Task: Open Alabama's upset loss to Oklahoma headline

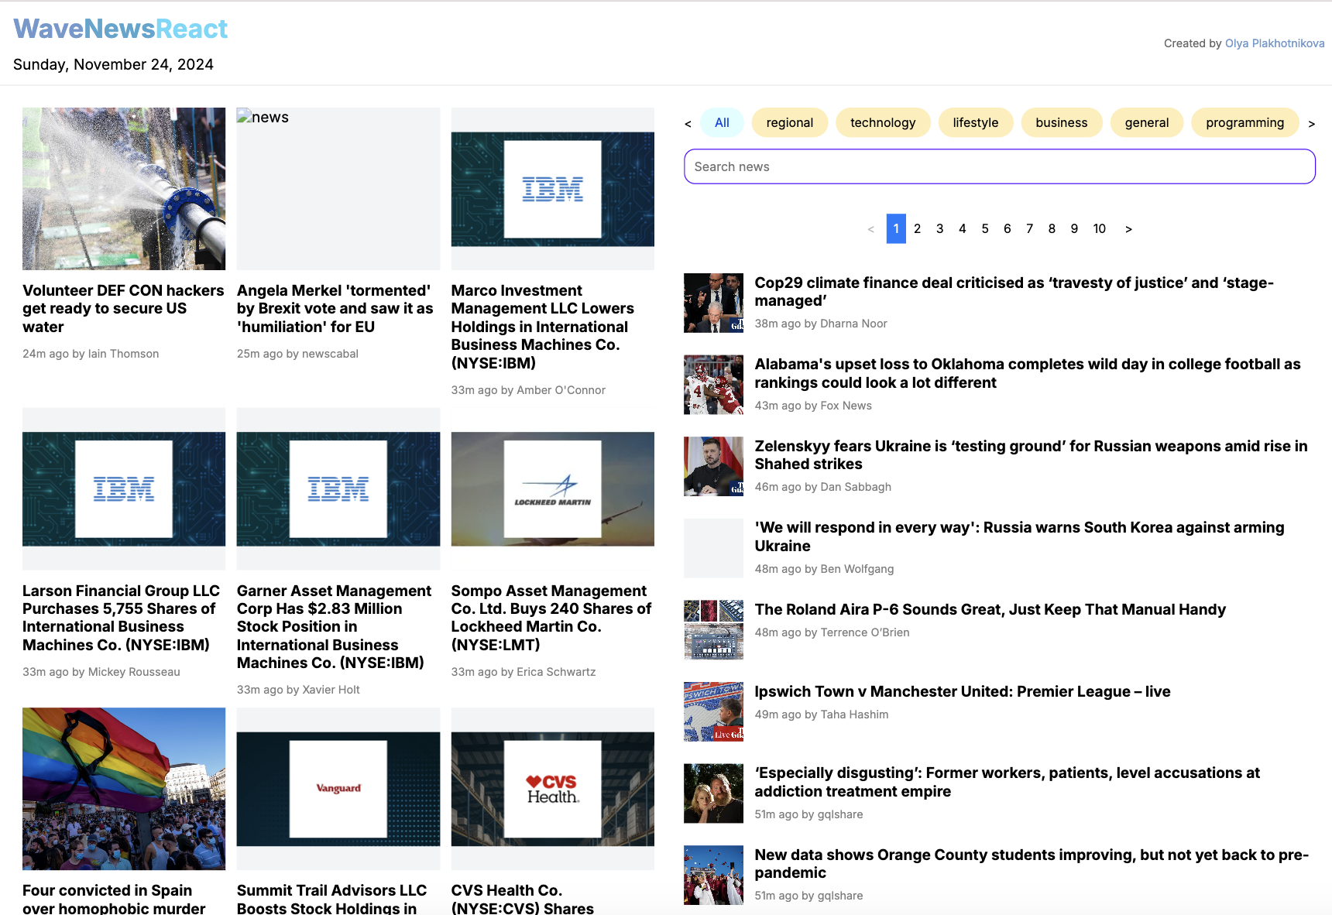Action: coord(1028,373)
